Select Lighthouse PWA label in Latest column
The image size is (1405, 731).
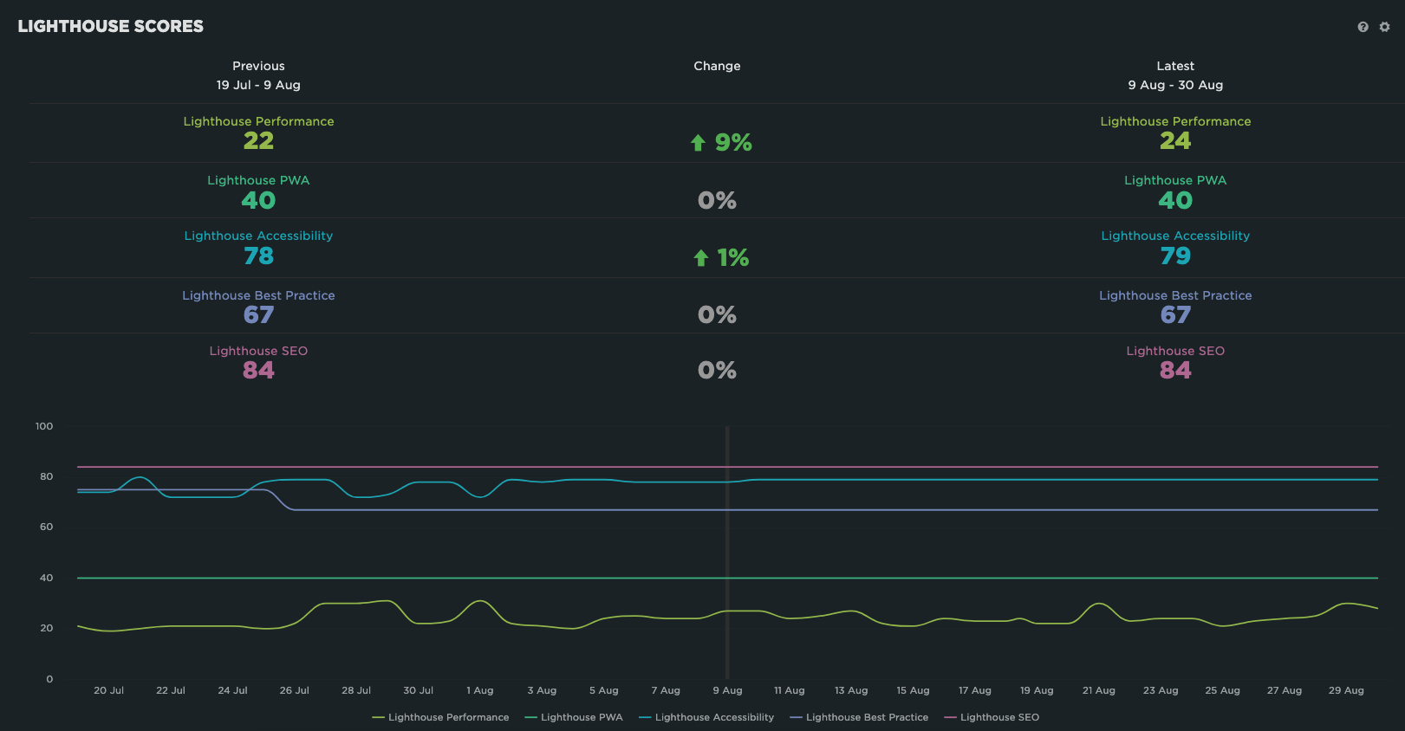coord(1174,180)
